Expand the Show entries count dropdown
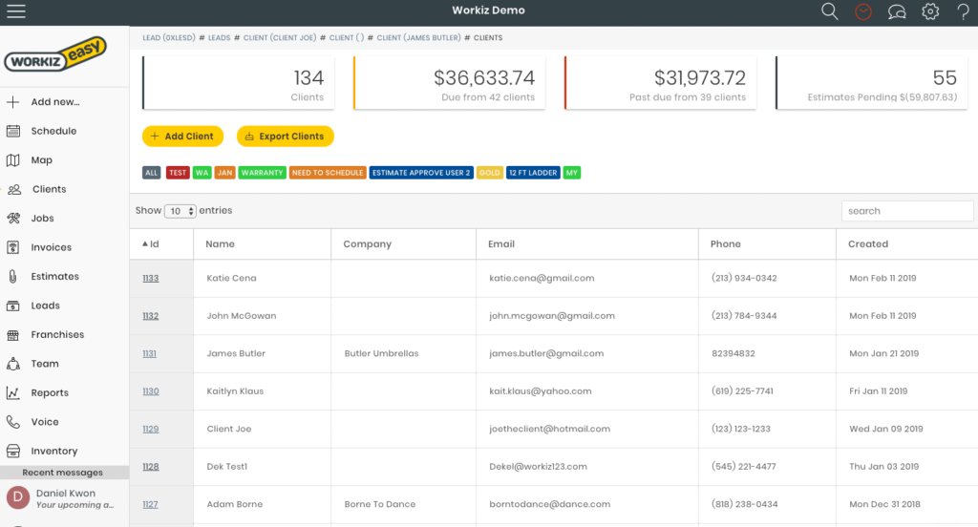 (180, 211)
